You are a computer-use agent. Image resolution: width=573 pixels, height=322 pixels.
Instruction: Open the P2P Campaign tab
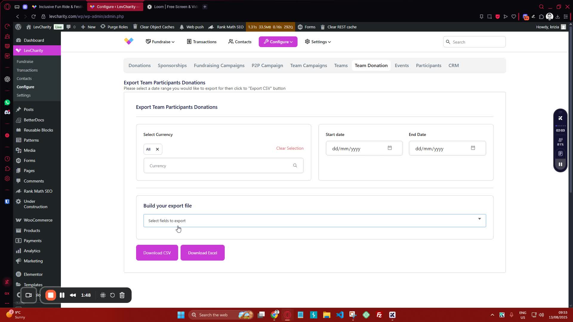267,65
